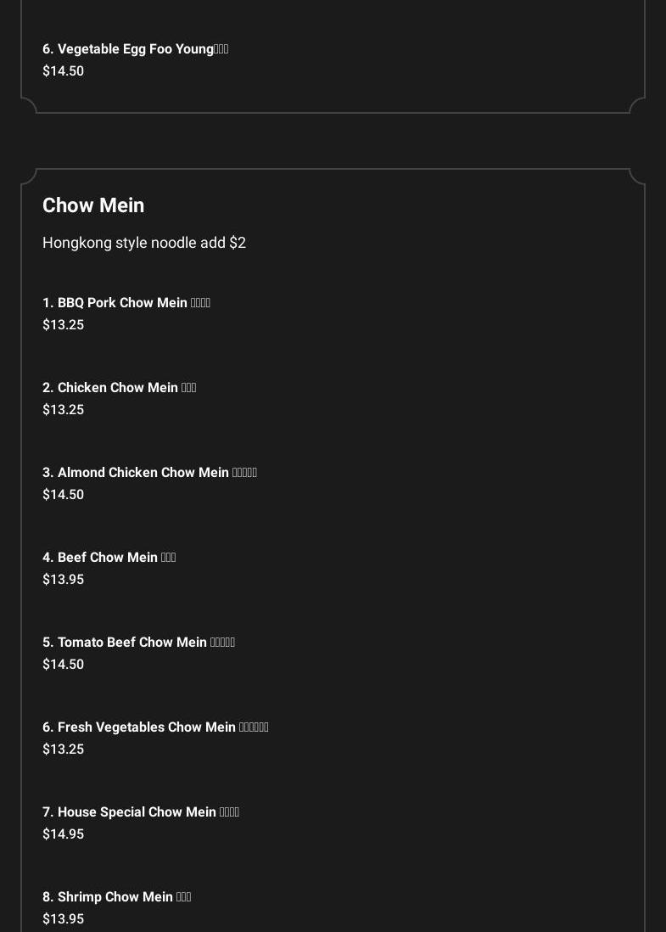Select Almond Chicken Chow Mein
The width and height of the screenshot is (666, 932).
tap(149, 473)
